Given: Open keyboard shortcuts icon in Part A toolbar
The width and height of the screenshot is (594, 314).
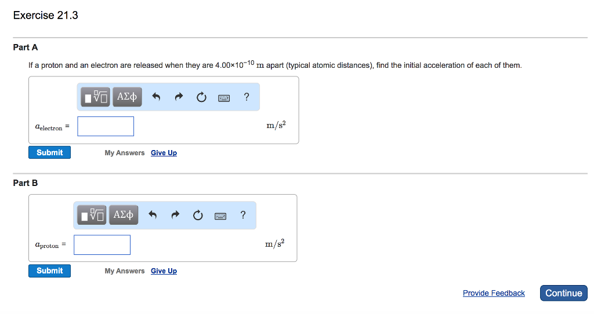Looking at the screenshot, I should coord(224,98).
